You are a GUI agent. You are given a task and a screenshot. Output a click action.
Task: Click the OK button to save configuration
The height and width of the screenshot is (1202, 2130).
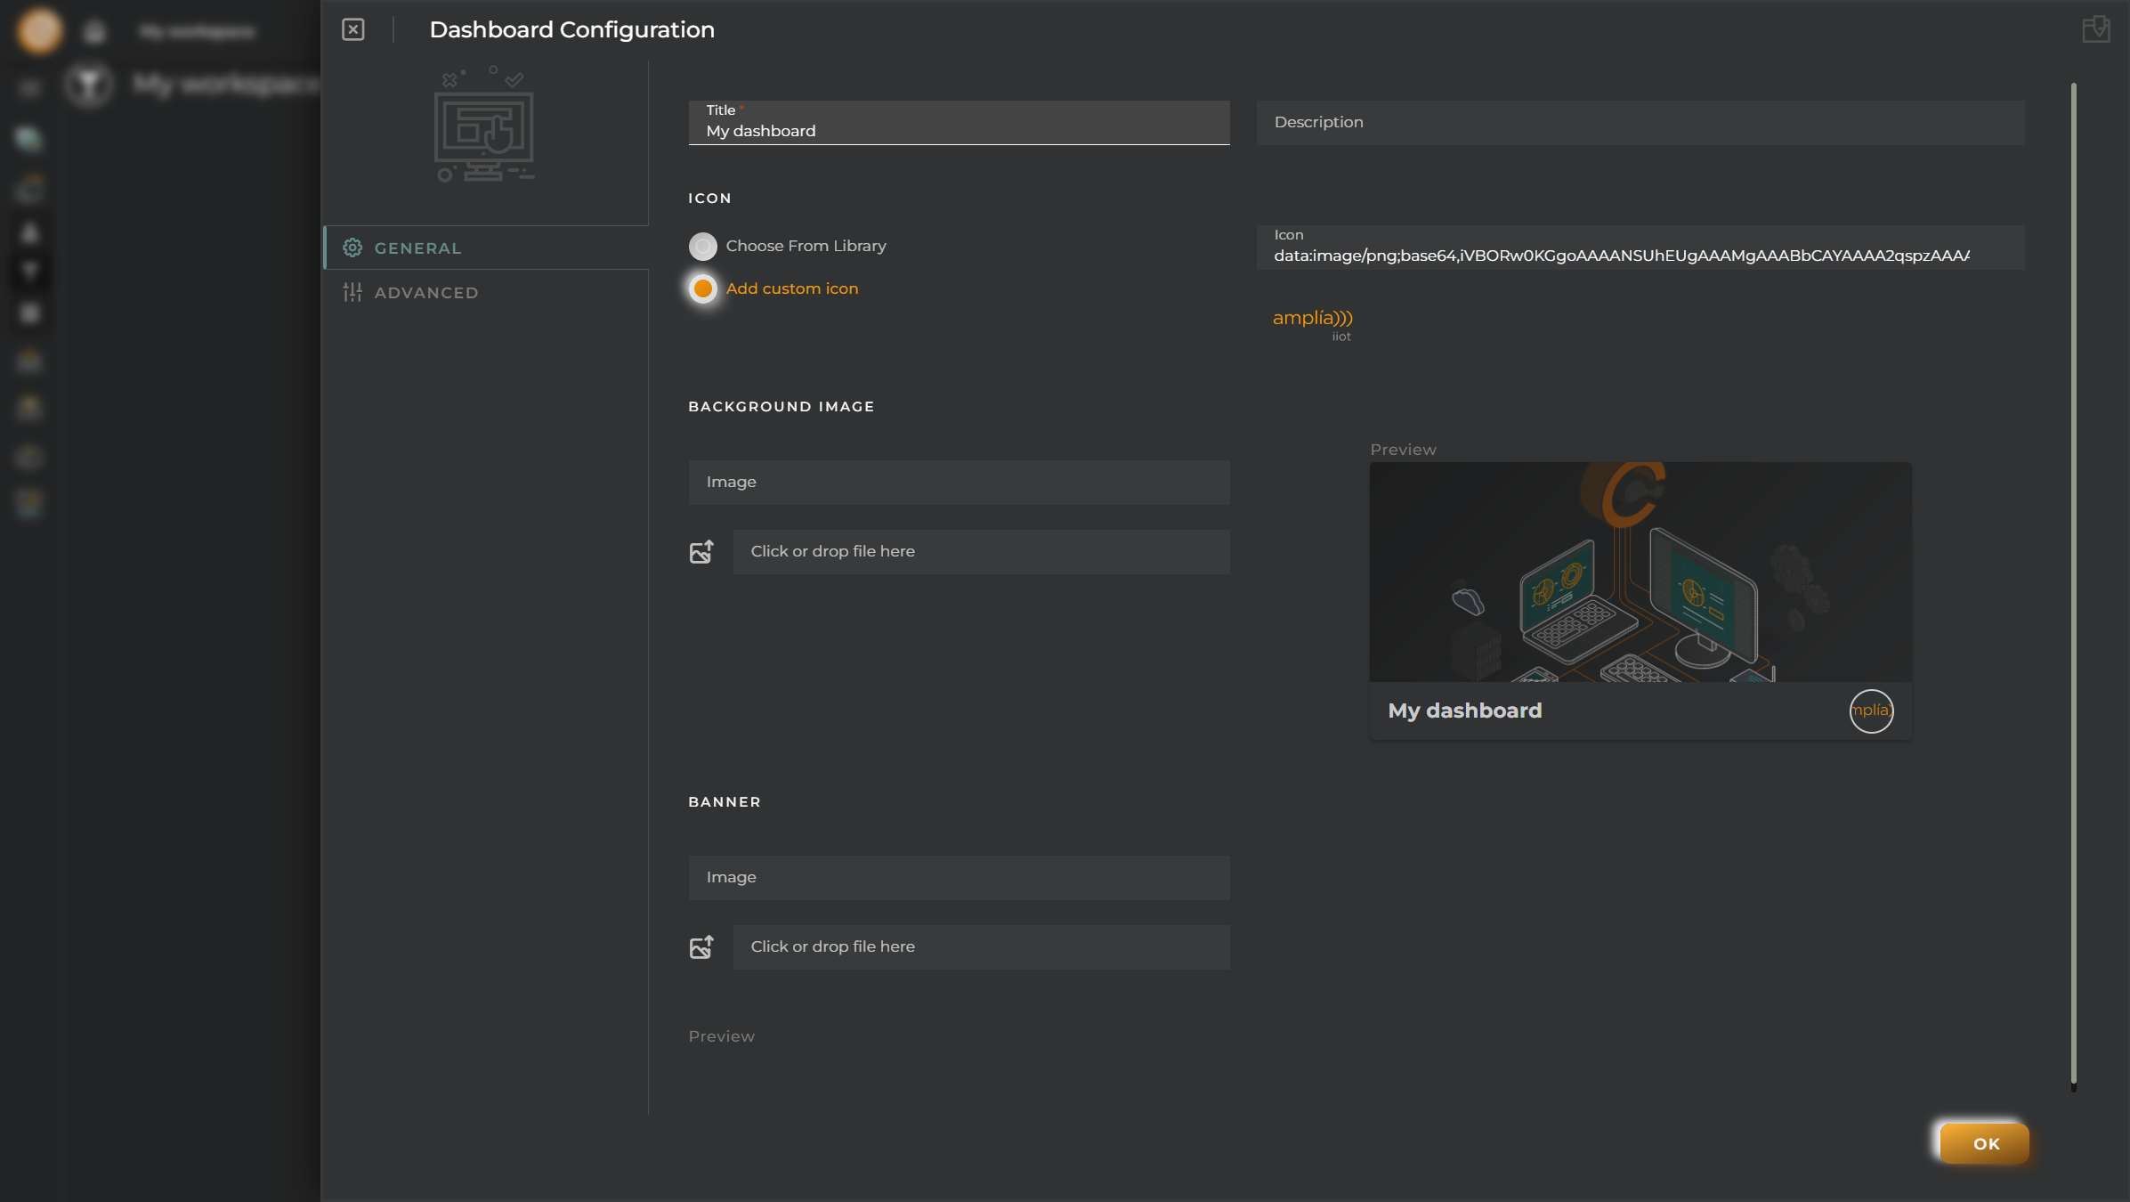1987,1143
